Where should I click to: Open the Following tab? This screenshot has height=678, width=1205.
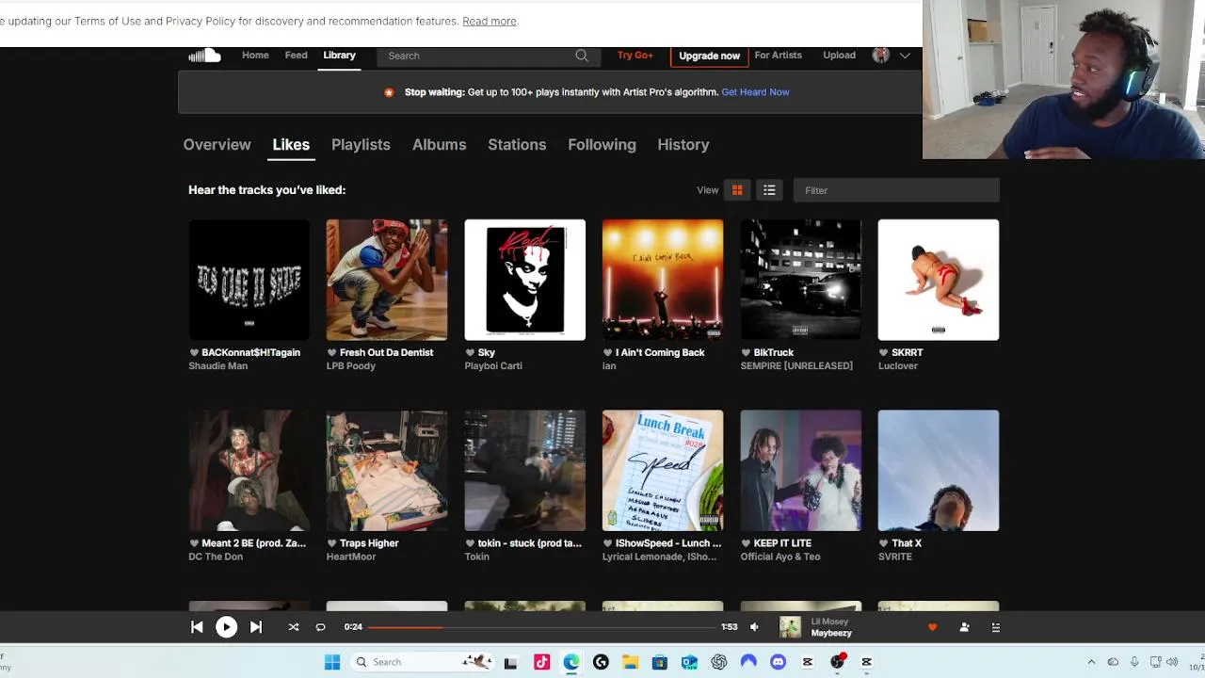[602, 145]
